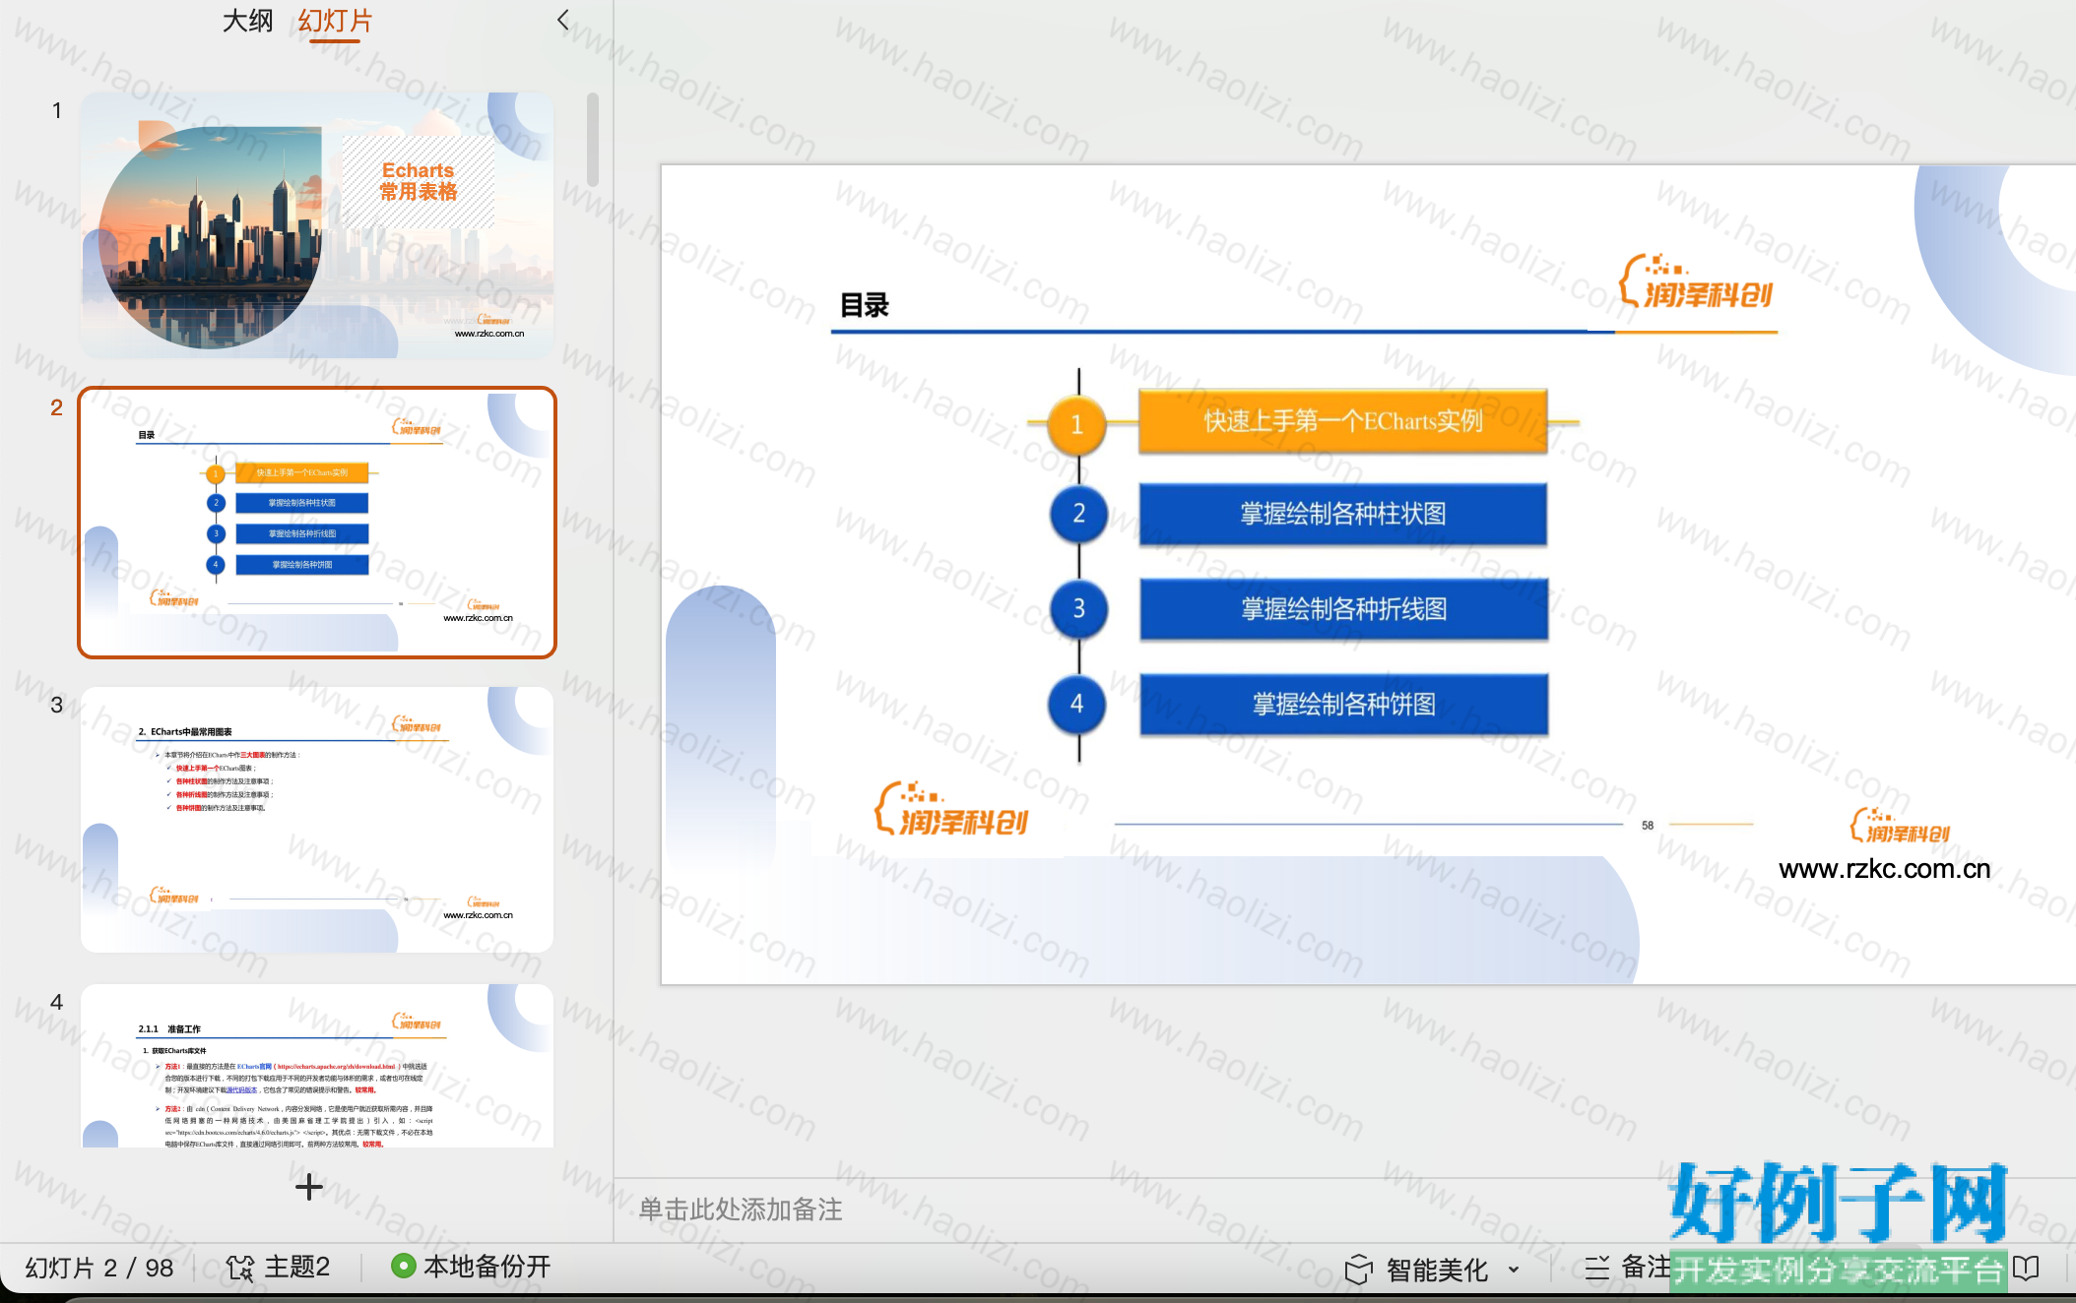Click the small 润泽科创 logo above www.rzkc.com.cn

point(1900,826)
